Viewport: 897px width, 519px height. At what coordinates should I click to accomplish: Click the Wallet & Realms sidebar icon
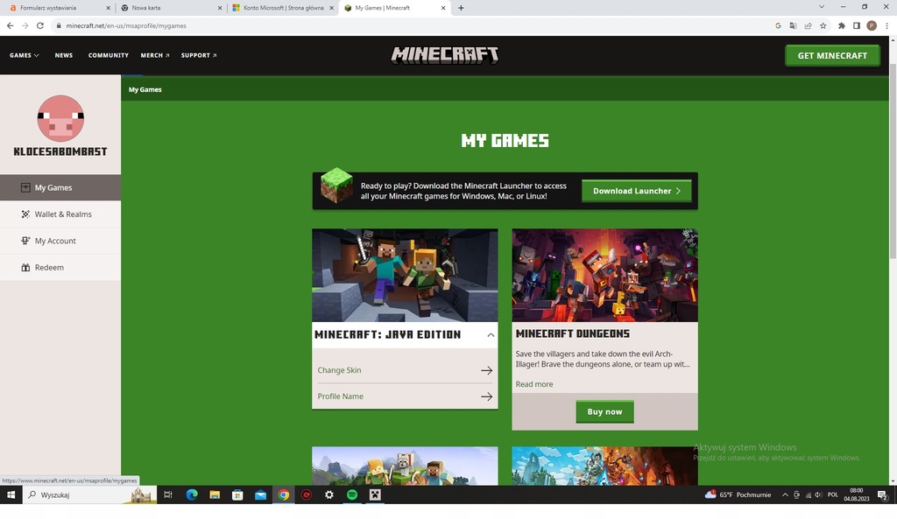25,214
